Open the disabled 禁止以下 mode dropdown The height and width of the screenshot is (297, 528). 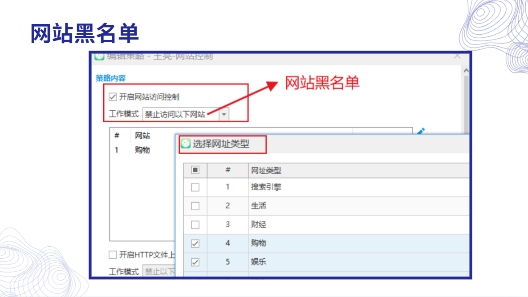[159, 271]
